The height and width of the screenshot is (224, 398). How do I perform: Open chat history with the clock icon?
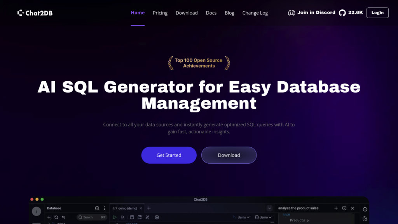[344, 208]
